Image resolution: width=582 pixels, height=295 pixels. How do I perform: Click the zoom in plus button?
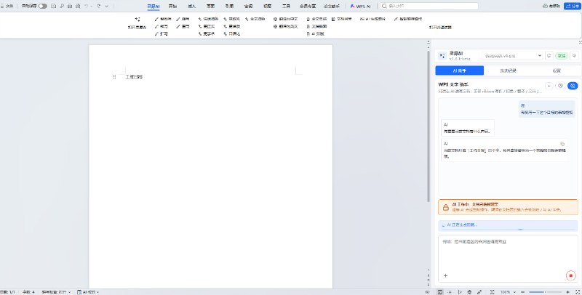(x=567, y=292)
